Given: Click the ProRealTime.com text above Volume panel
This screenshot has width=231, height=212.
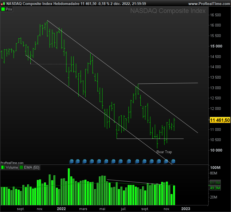Looking at the screenshot, I should (x=12, y=163).
